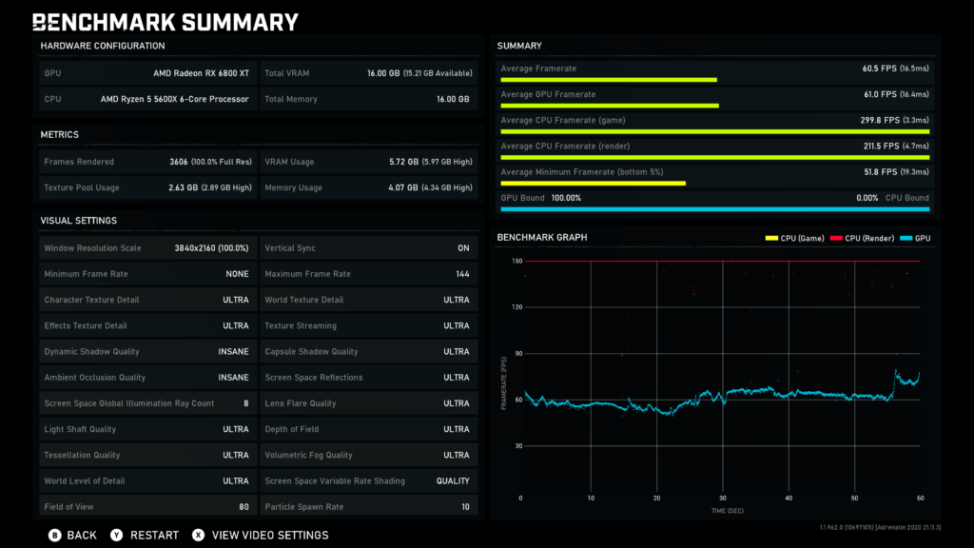This screenshot has height=548, width=974.
Task: Select Screen Space Reflections row
Action: pyautogui.click(x=369, y=377)
